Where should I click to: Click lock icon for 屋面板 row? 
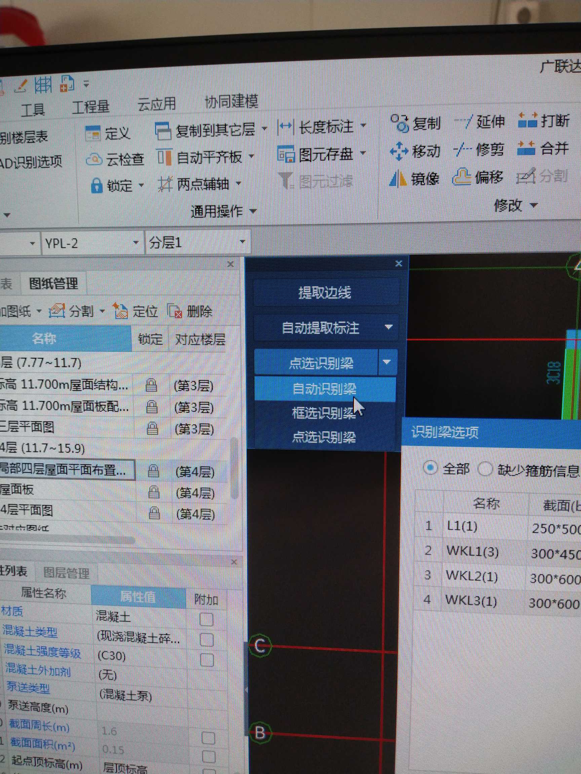153,492
